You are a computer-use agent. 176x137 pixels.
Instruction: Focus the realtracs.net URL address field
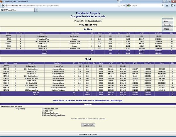(59, 6)
